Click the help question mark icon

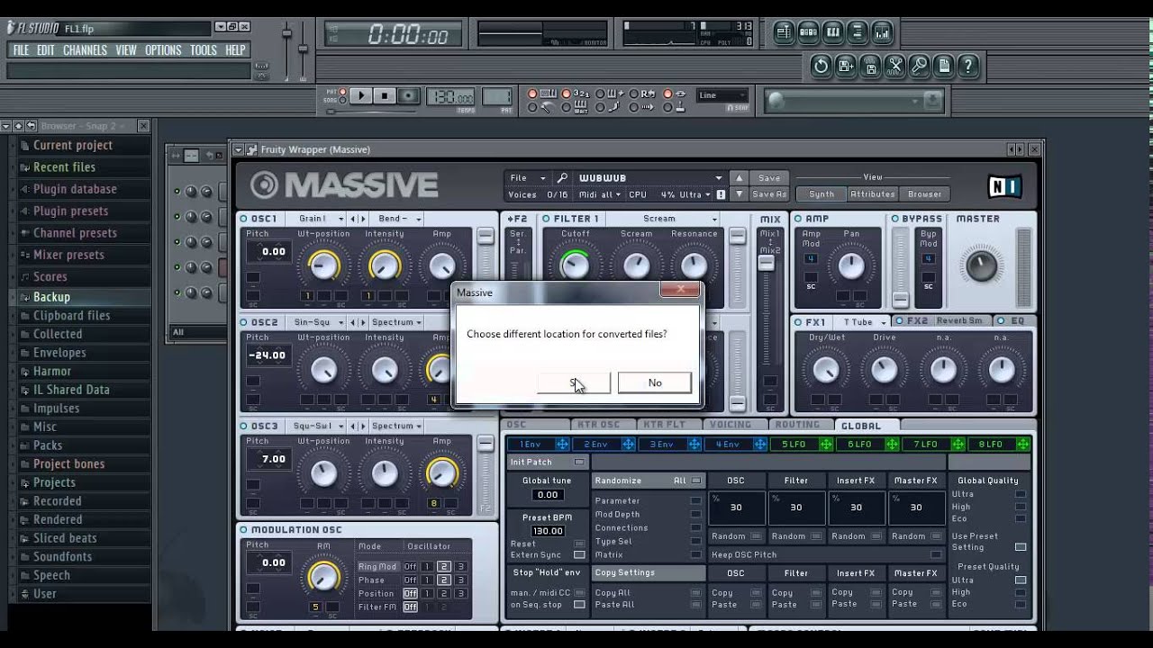967,66
